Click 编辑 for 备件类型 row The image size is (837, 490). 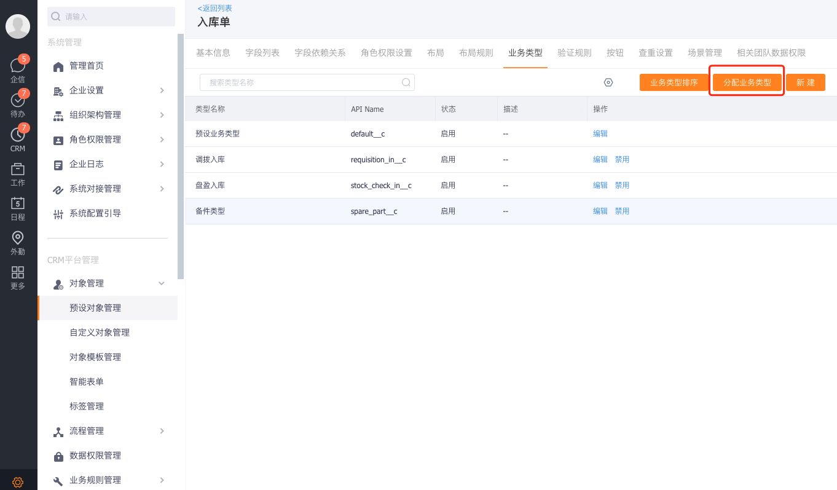600,211
